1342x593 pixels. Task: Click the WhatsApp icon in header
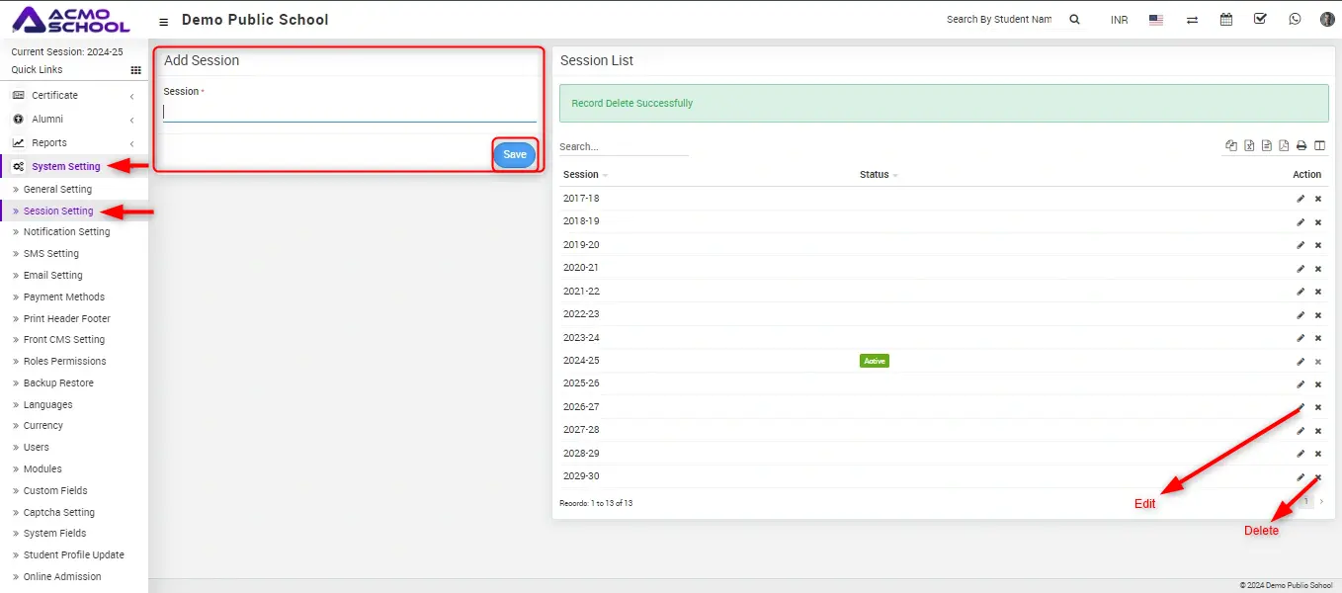(1295, 19)
